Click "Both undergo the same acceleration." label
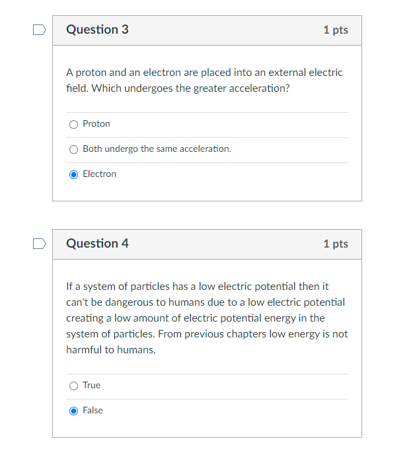The width and height of the screenshot is (413, 449). click(157, 149)
